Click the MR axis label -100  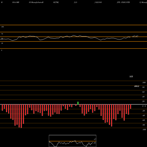pyautogui.click(x=144, y=130)
